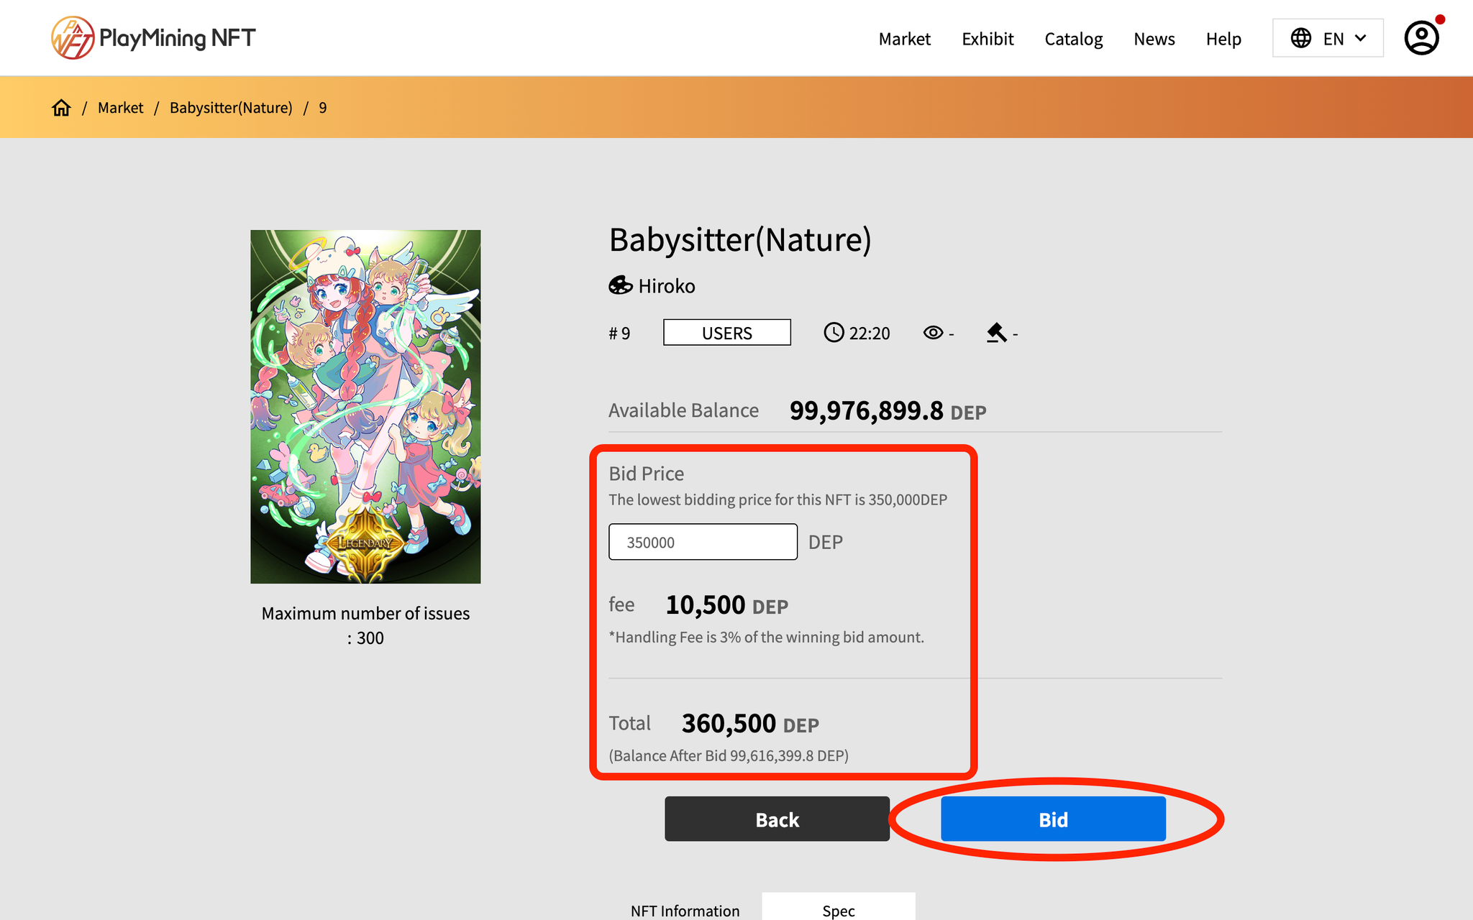Switch to the NFT Information tab
Screen dimensions: 1473x920
coord(685,910)
